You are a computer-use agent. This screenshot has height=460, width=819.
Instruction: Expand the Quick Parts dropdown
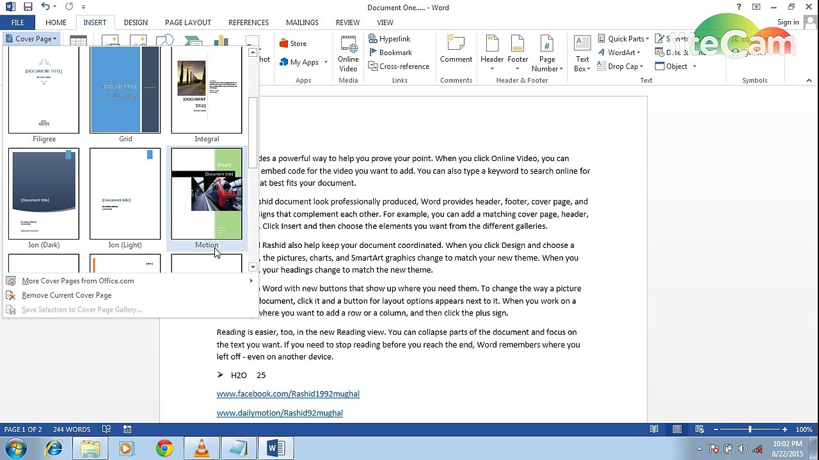coord(623,39)
